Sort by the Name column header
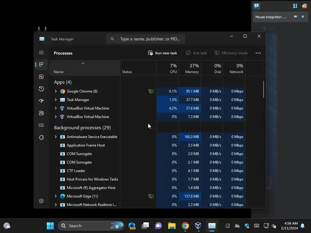Screen dimensions: 311x233 pos(84,68)
